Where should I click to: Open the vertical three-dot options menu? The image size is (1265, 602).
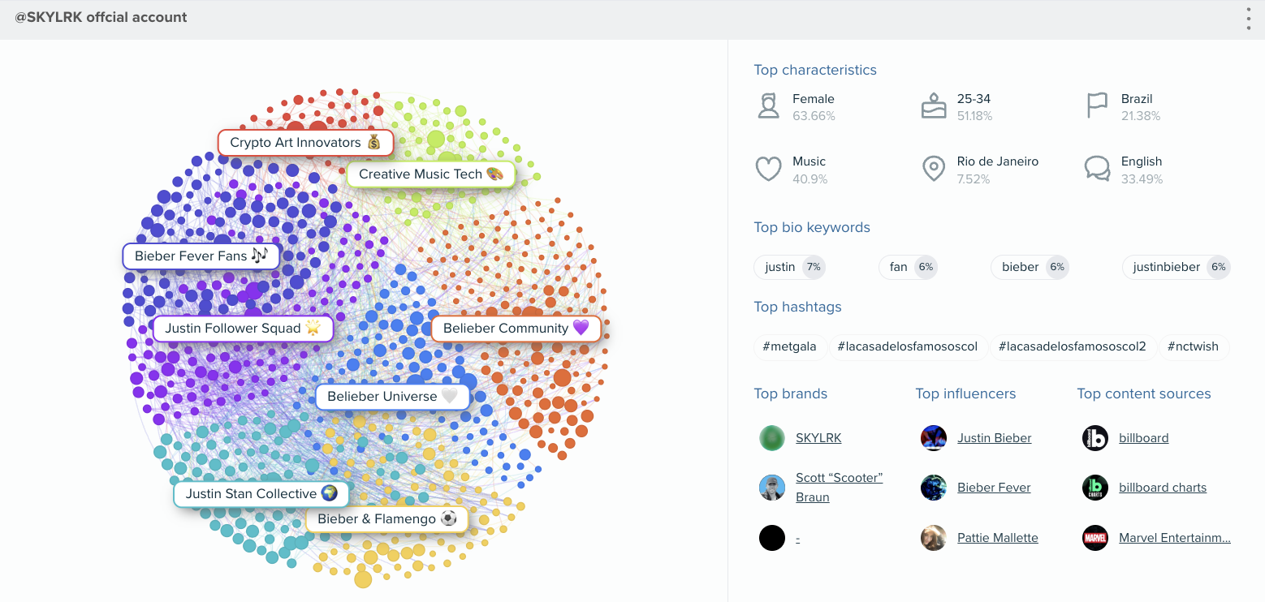coord(1249,19)
